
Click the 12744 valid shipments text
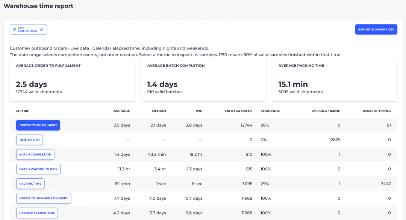pyautogui.click(x=39, y=92)
